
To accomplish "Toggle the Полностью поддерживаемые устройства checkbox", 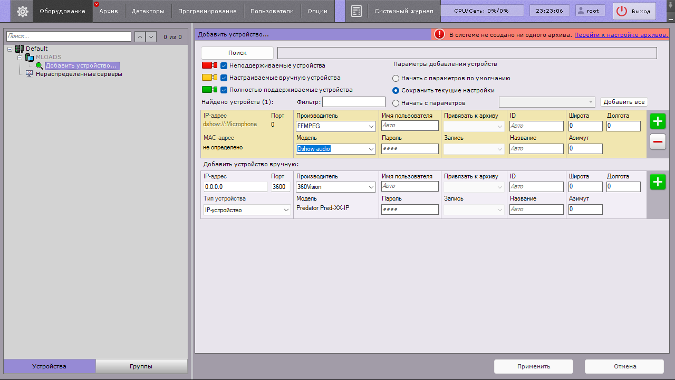I will point(224,90).
